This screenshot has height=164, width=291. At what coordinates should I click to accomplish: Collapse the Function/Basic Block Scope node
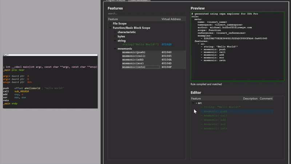110,28
